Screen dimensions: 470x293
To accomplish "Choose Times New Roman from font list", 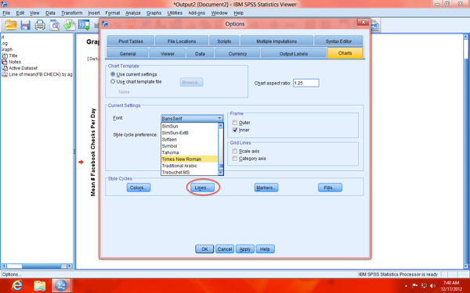I will coord(190,159).
